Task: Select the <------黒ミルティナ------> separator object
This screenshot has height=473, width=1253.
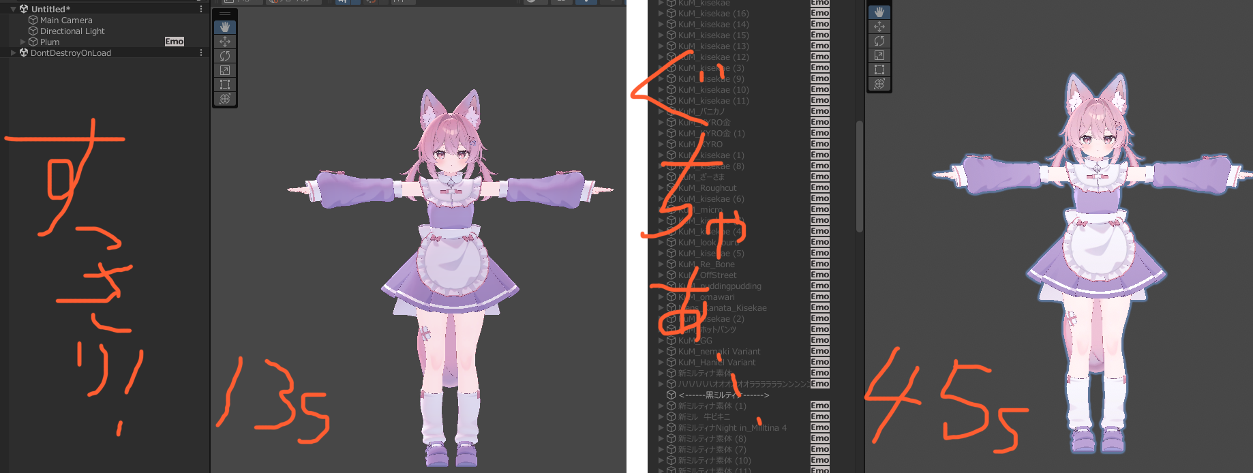Action: point(724,395)
